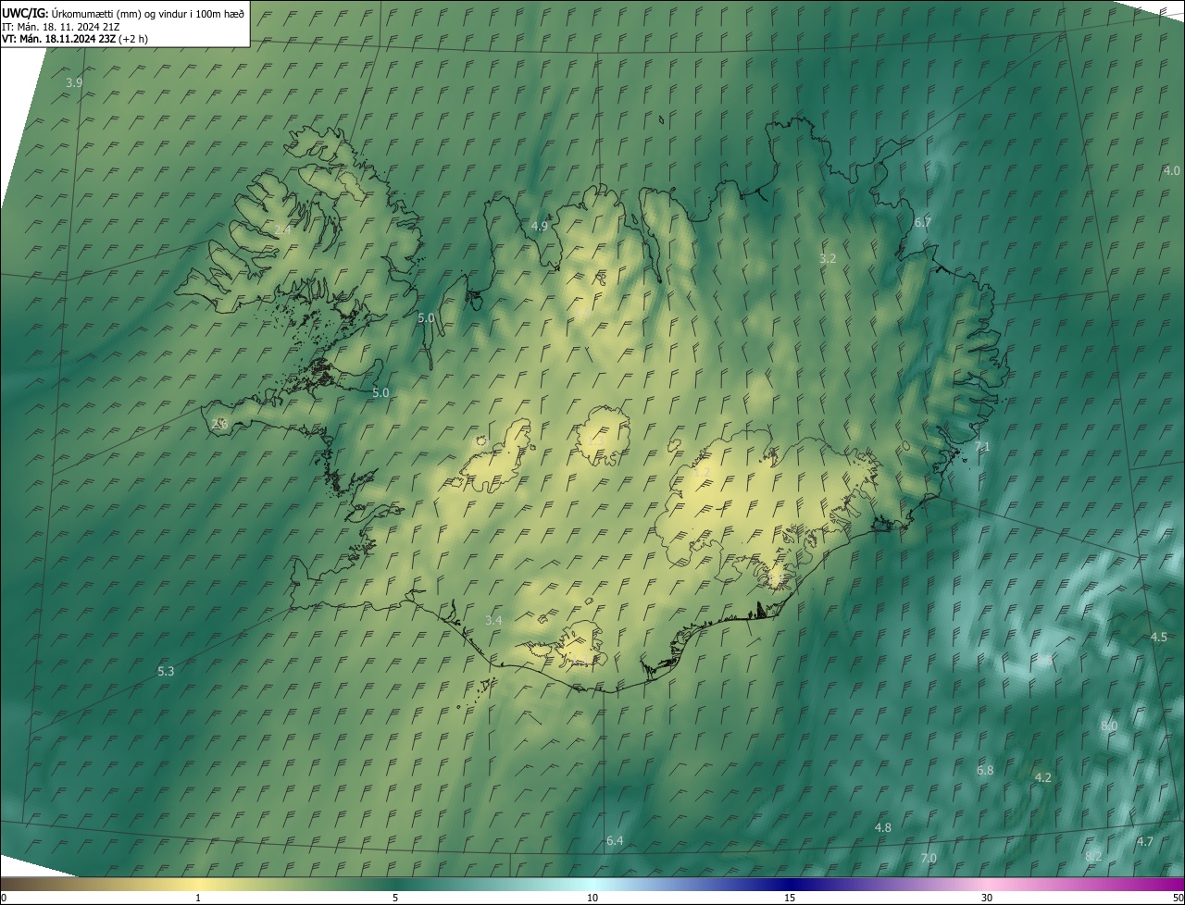Click the "6.4" value label on the map
This screenshot has width=1185, height=905.
[615, 841]
